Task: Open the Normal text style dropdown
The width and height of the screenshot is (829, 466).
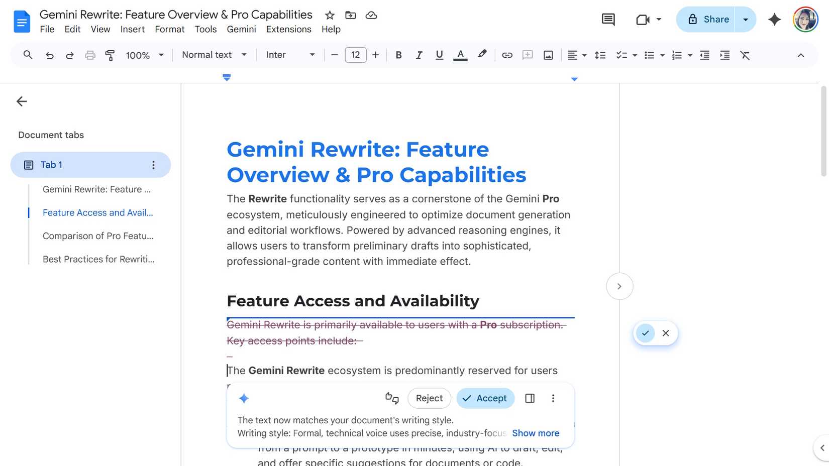Action: 214,55
